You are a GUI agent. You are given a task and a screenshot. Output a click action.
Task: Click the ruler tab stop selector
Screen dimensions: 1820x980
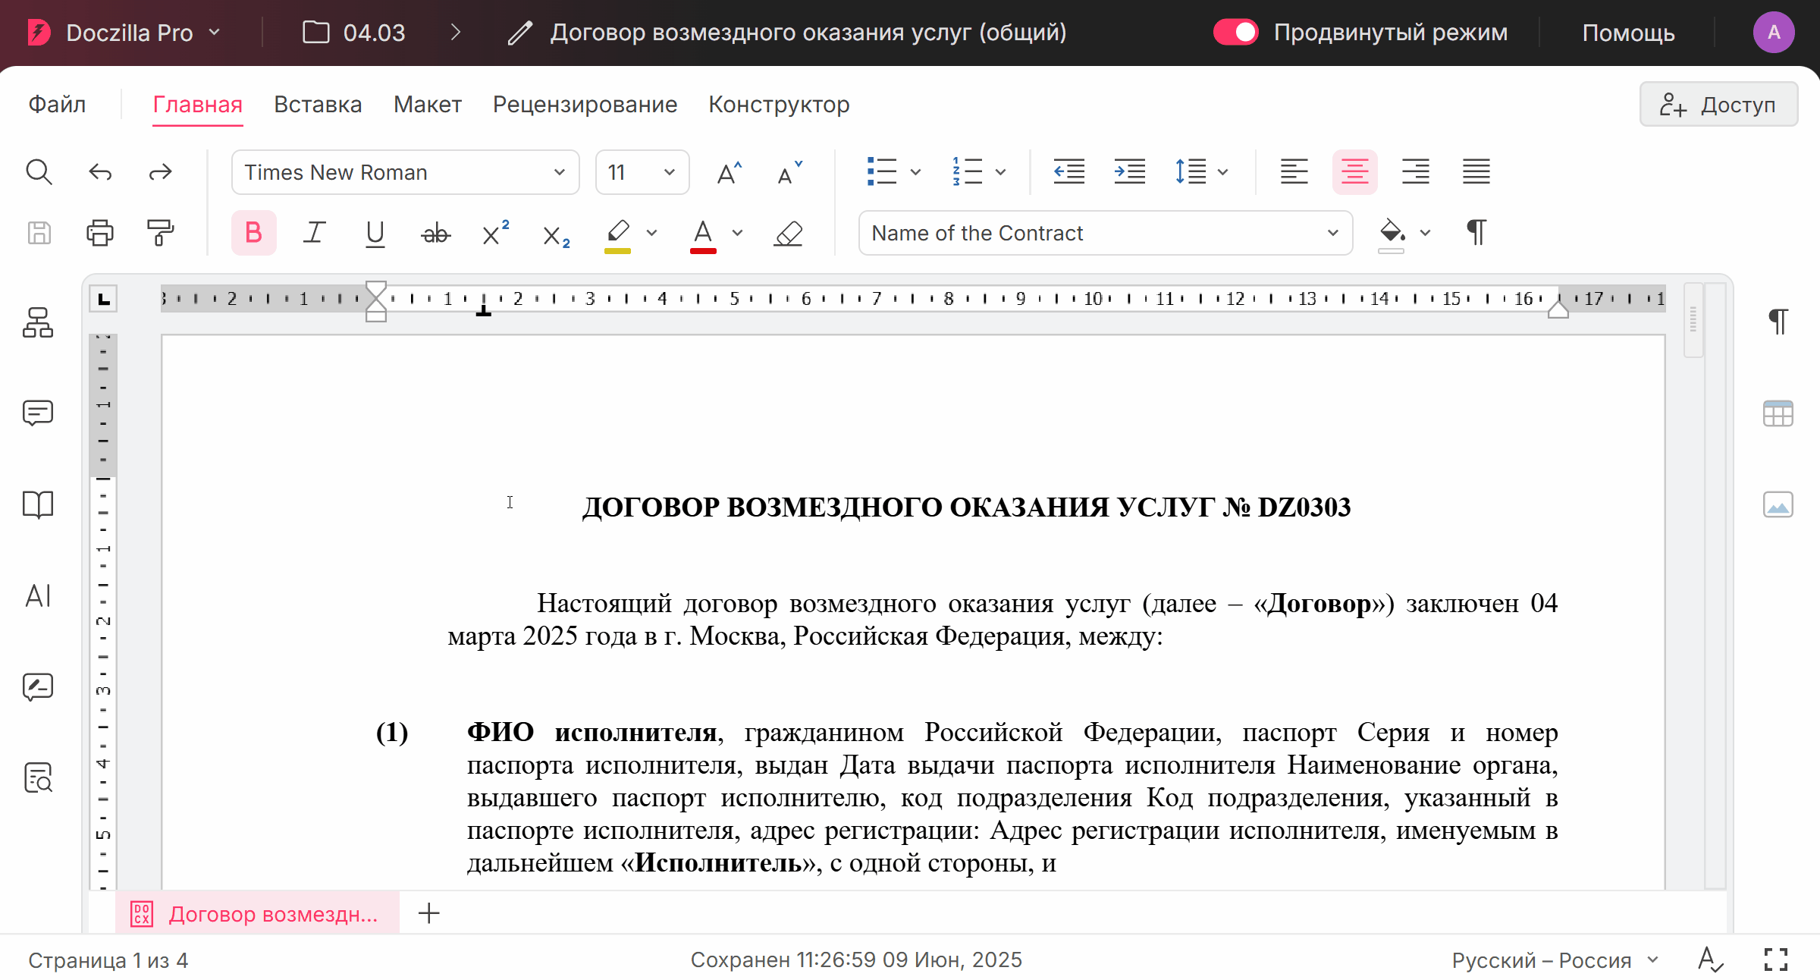coord(104,298)
